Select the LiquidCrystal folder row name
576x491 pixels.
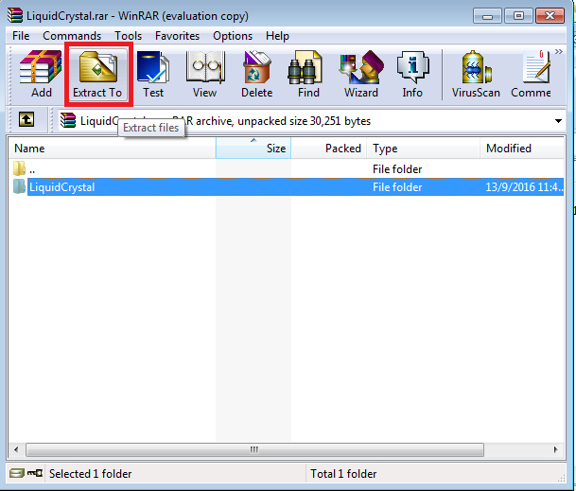point(62,187)
